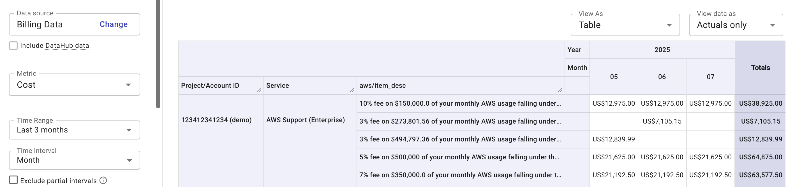Select the Totals column header
795x187 pixels.
click(761, 68)
